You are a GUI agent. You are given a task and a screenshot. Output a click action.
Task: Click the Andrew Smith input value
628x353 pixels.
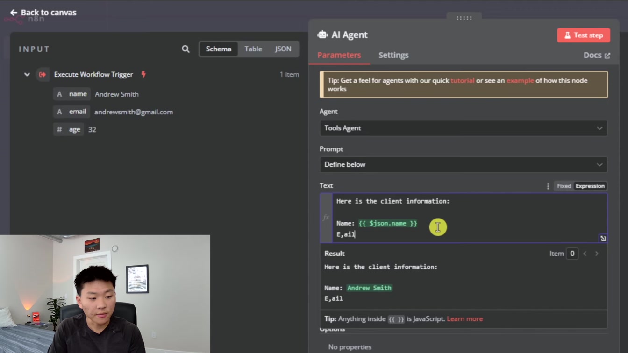click(117, 94)
